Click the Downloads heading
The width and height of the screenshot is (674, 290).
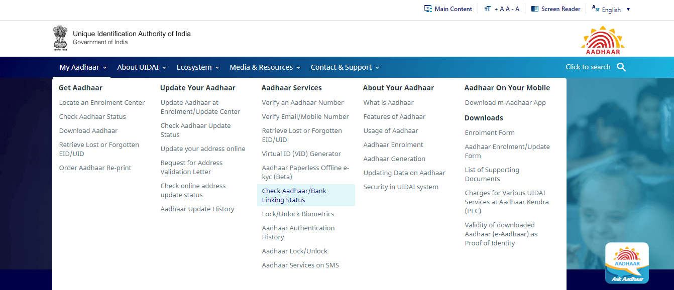[x=484, y=117]
